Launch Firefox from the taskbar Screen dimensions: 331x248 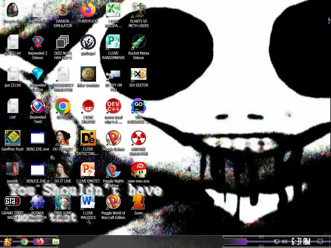[40, 242]
